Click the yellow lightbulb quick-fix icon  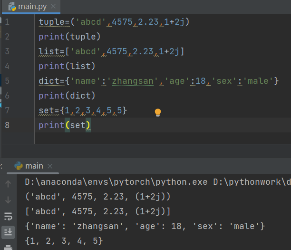(x=158, y=113)
